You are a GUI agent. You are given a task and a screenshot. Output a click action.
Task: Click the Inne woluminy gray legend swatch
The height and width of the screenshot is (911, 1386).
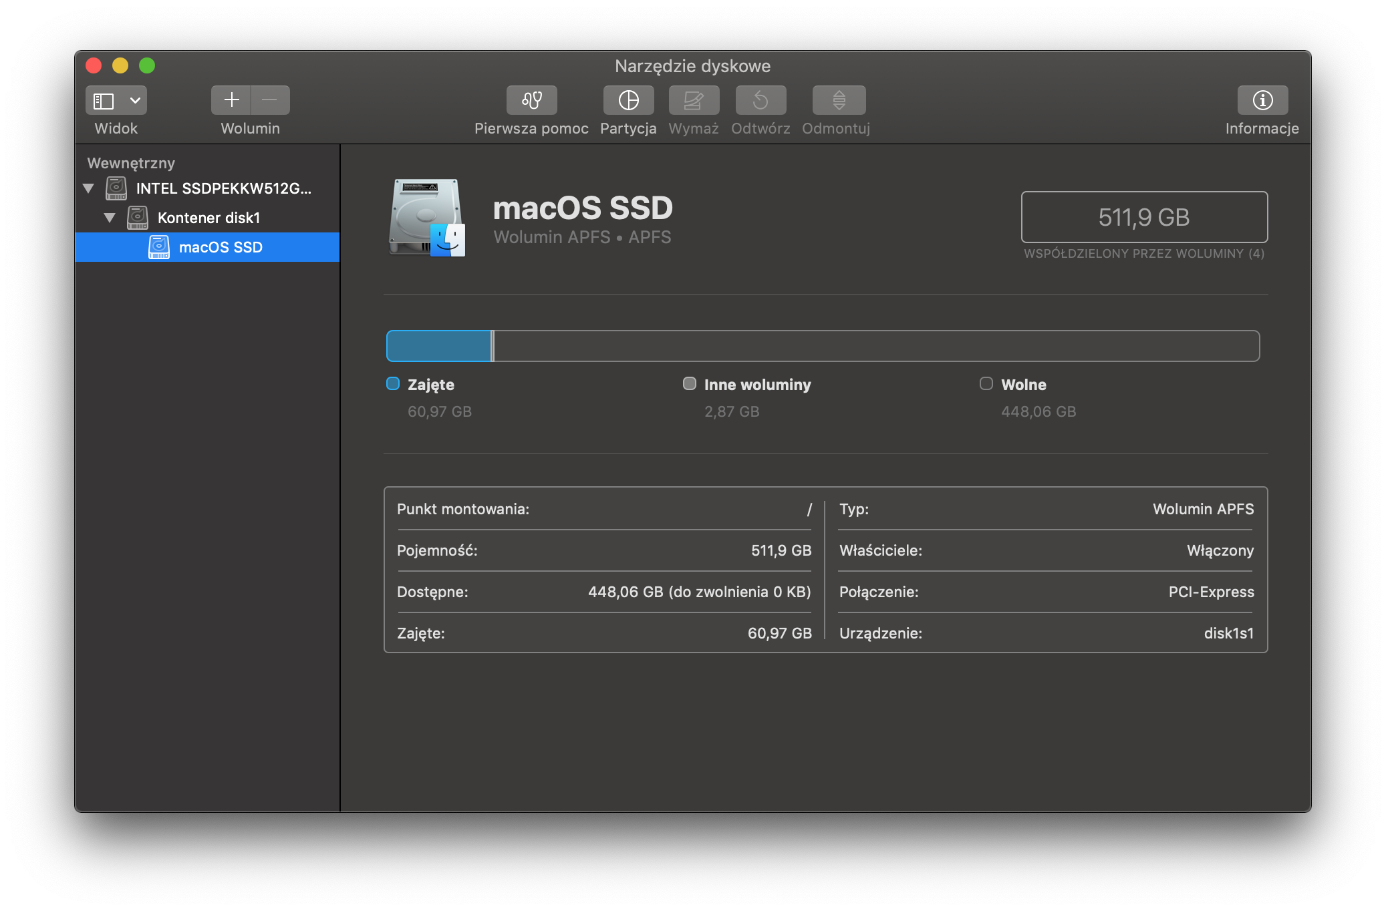tap(690, 383)
